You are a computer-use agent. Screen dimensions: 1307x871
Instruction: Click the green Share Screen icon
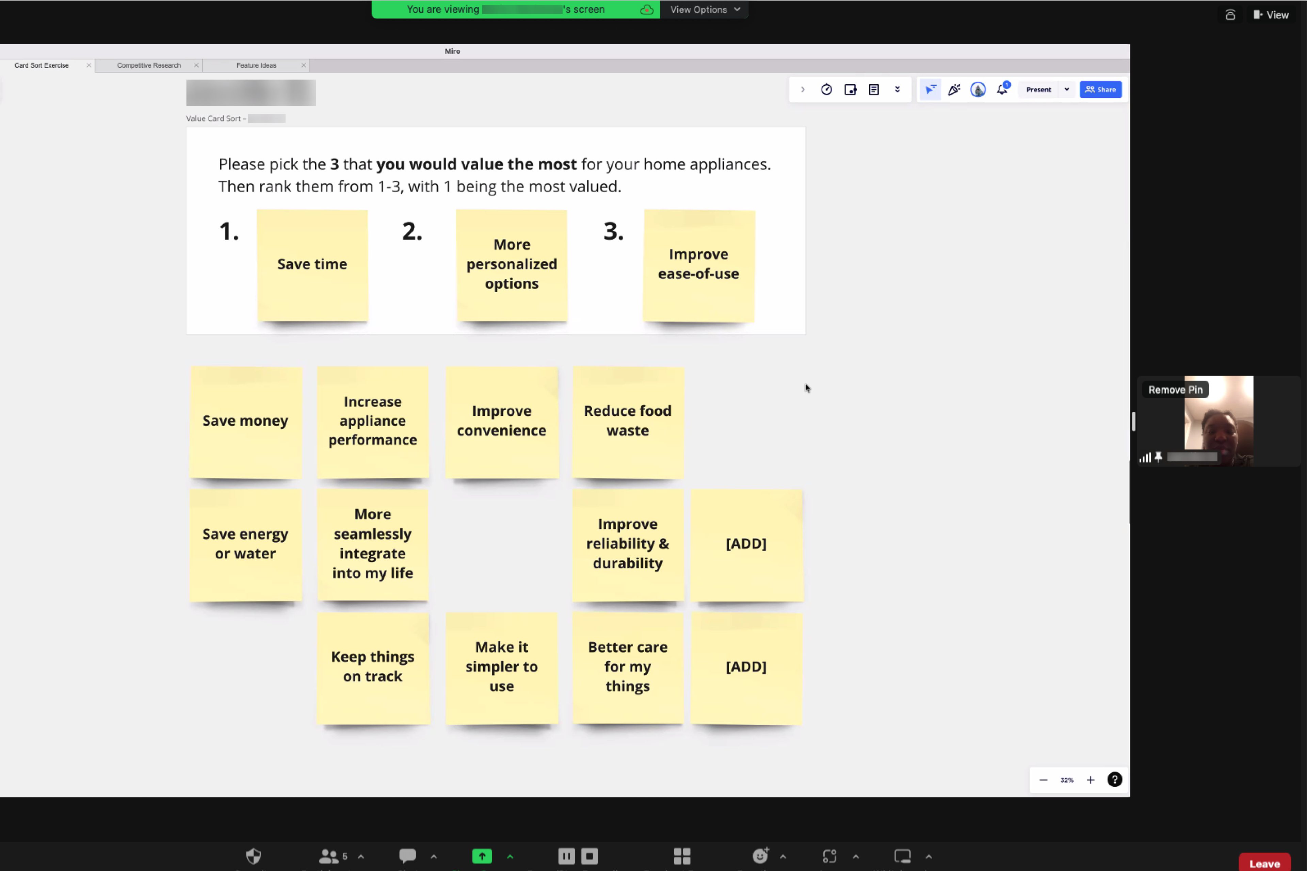[x=482, y=856]
